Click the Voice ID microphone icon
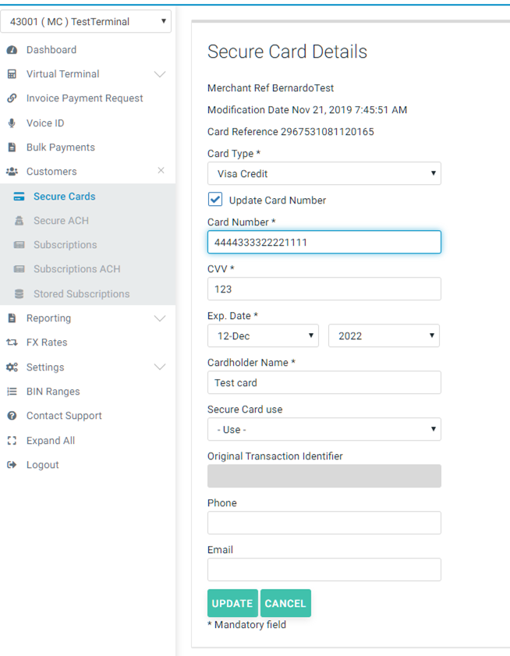 pyautogui.click(x=12, y=123)
